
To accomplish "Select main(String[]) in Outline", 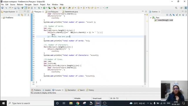I will pos(164,20).
